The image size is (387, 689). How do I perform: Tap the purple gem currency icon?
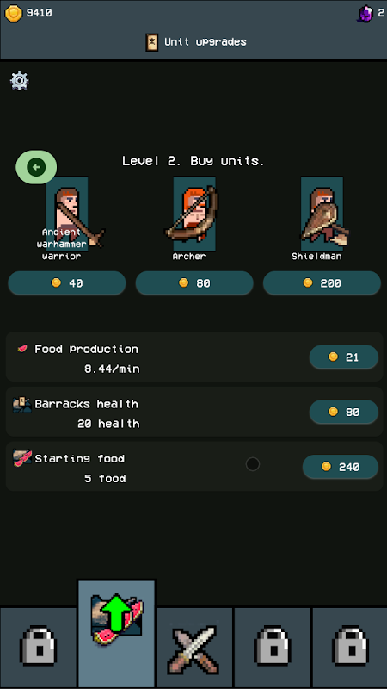365,14
